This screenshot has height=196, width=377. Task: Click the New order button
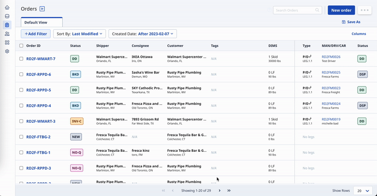click(341, 10)
